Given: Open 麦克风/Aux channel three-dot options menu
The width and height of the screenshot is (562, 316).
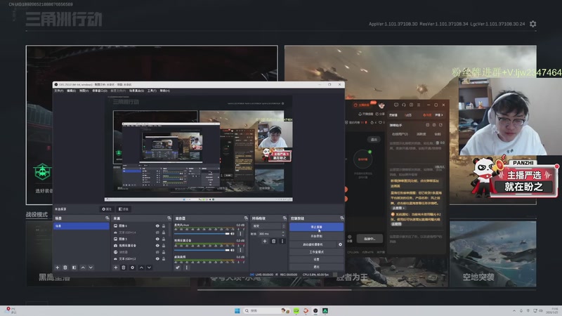Looking at the screenshot, I should 240,234.
